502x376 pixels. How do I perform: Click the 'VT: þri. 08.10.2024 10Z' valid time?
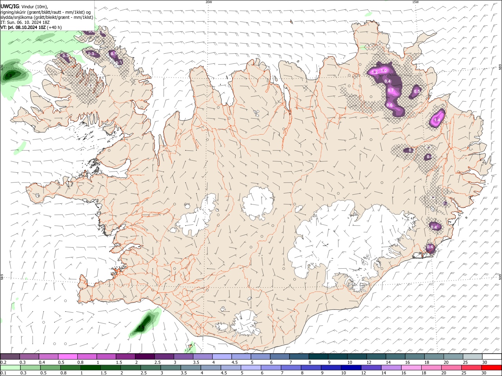coord(23,27)
